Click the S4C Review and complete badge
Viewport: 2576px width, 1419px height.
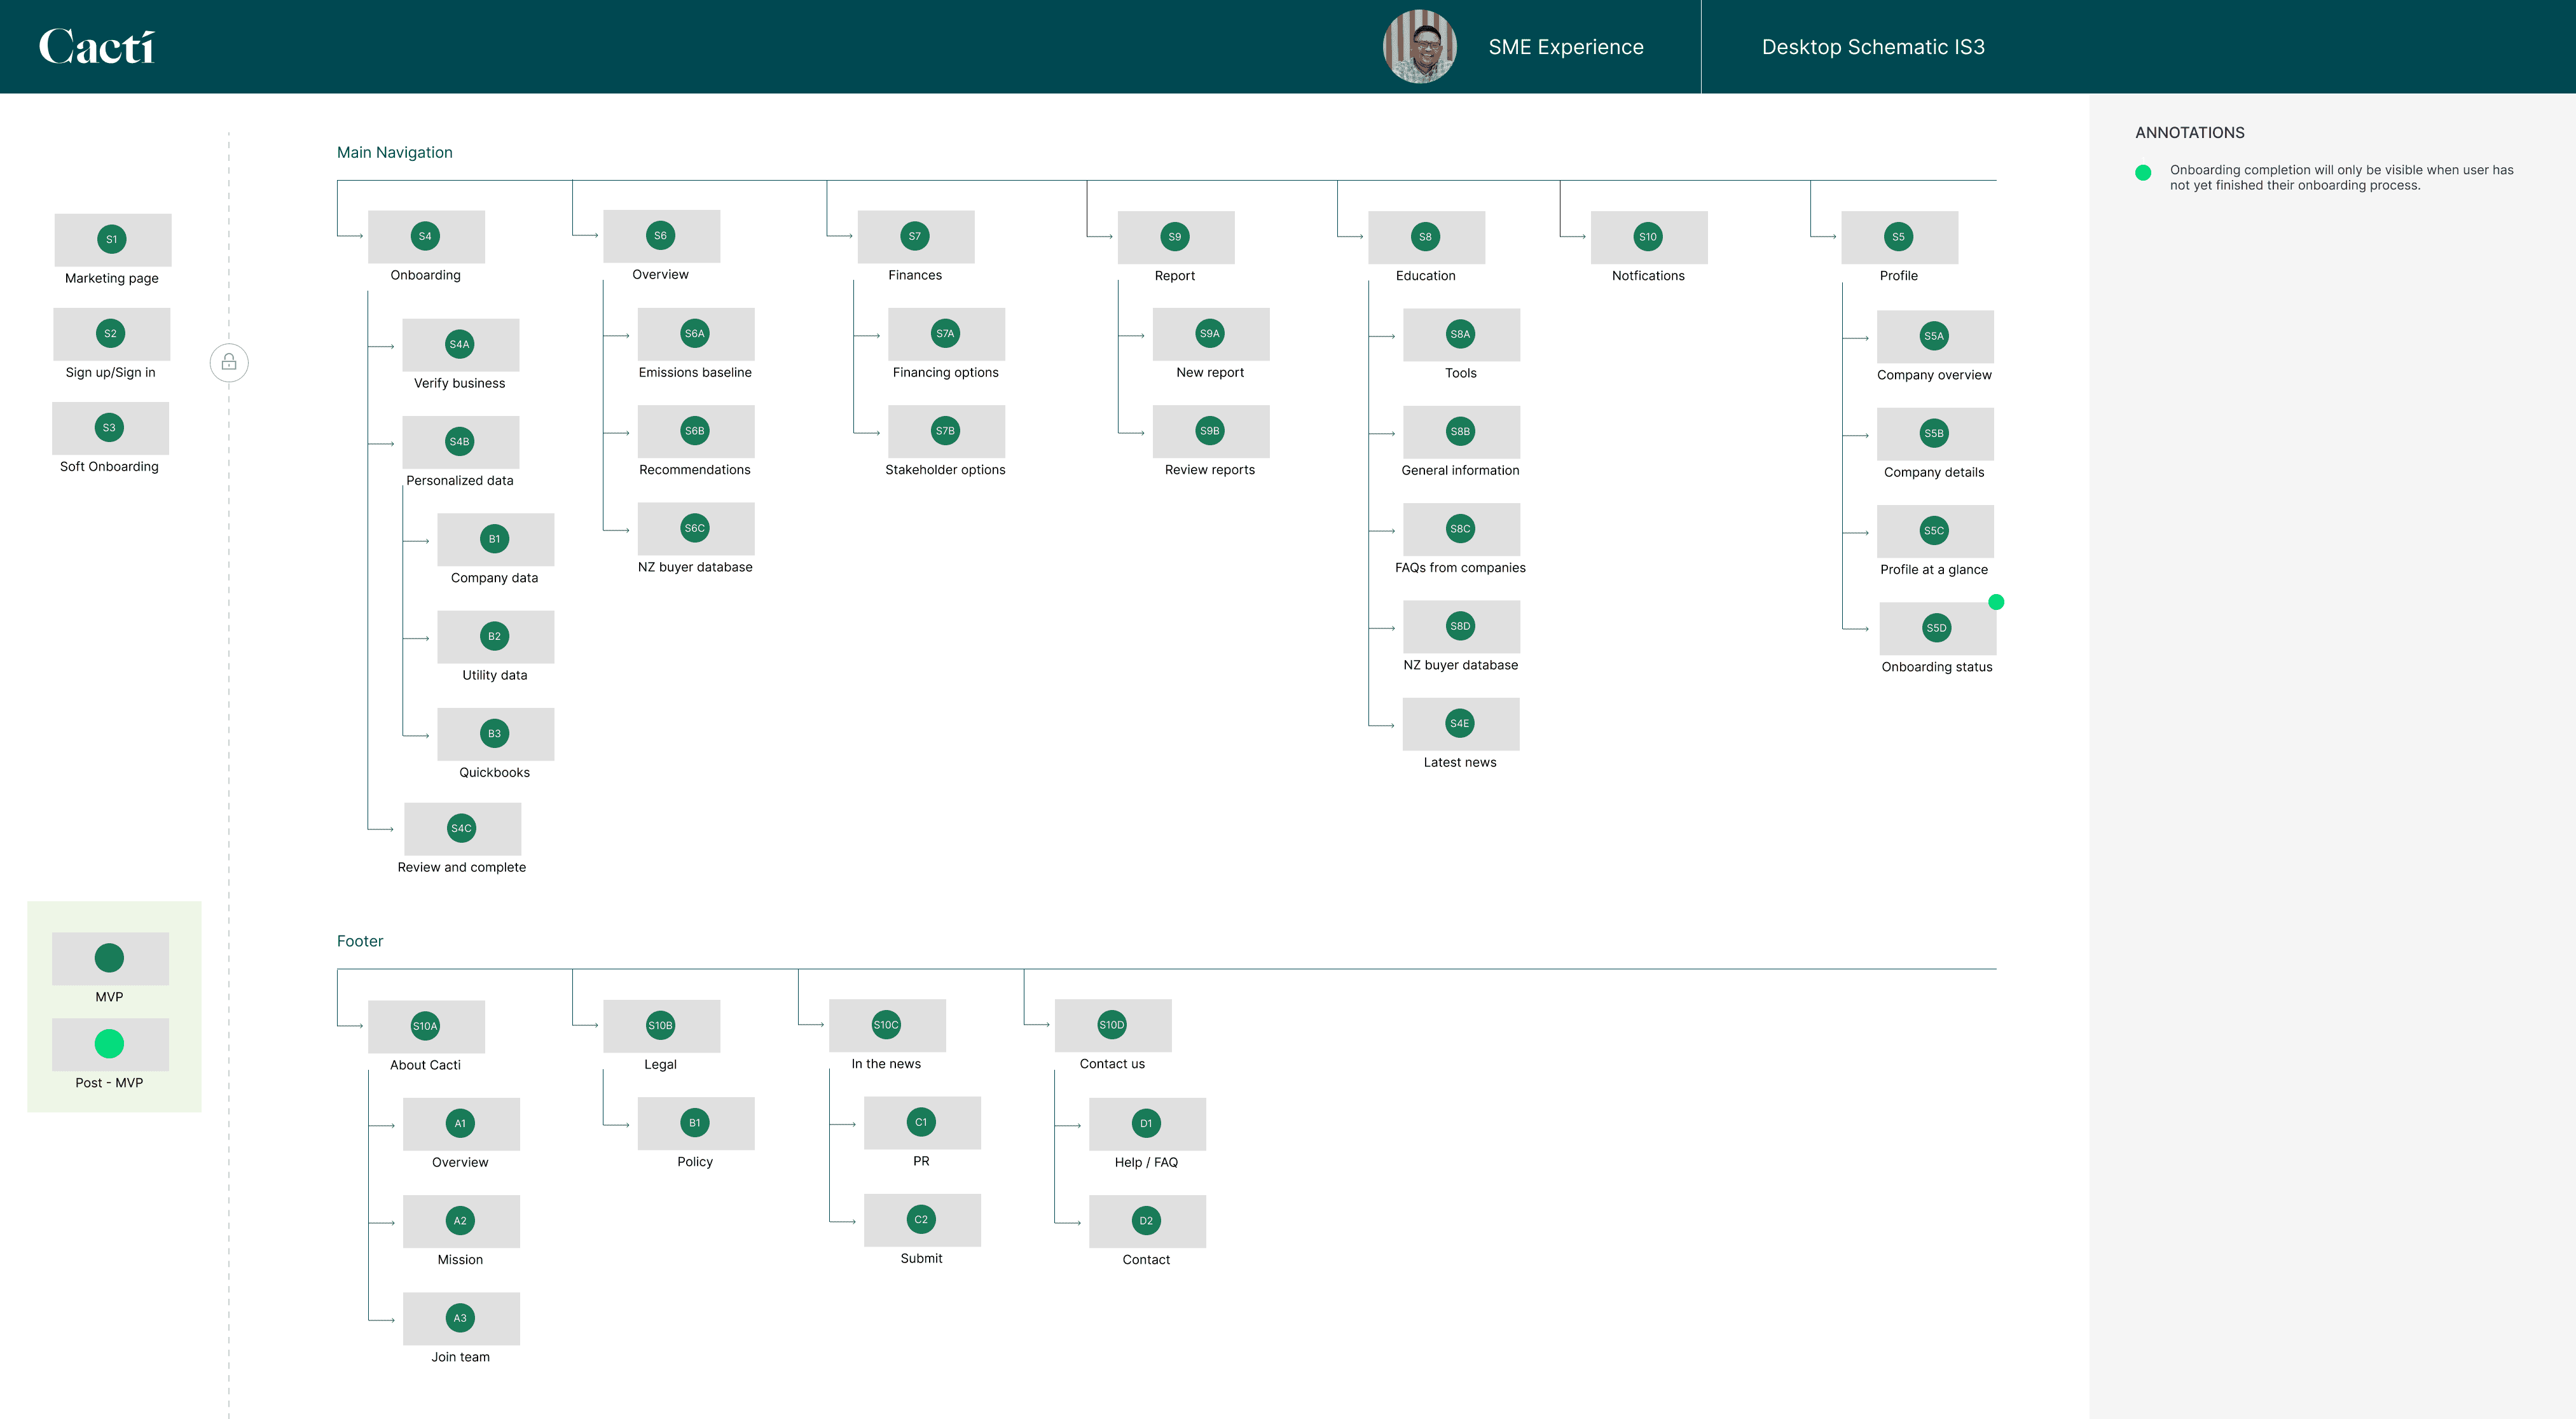[462, 828]
